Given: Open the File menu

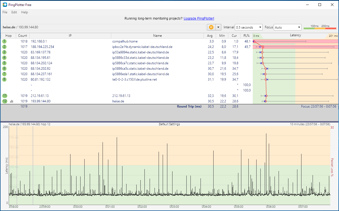Looking at the screenshot, I should pos(5,12).
